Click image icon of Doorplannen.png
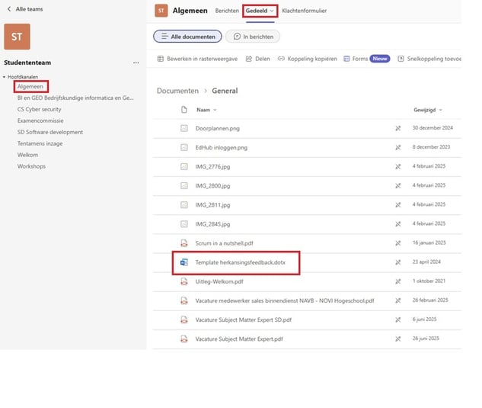482x408 pixels. pos(184,128)
